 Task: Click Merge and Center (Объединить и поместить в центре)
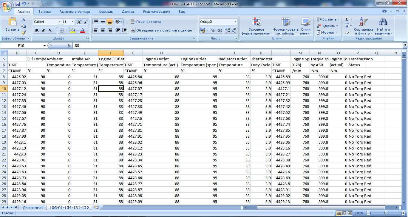point(161,30)
